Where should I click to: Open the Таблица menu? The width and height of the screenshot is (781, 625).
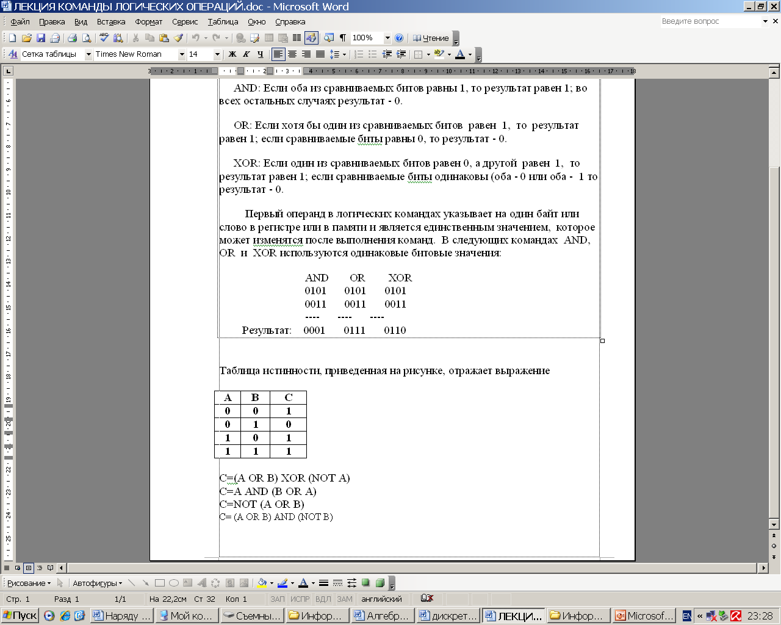[x=223, y=21]
